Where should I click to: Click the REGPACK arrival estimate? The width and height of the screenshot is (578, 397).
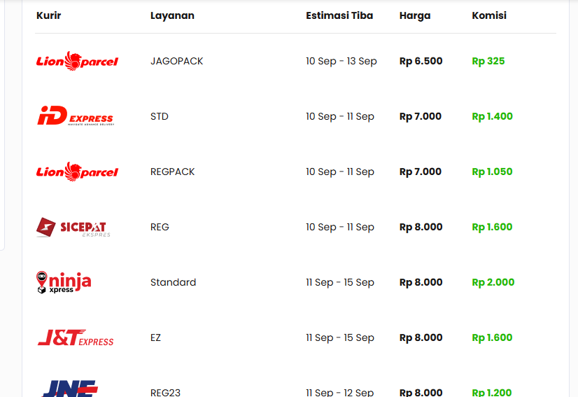340,172
